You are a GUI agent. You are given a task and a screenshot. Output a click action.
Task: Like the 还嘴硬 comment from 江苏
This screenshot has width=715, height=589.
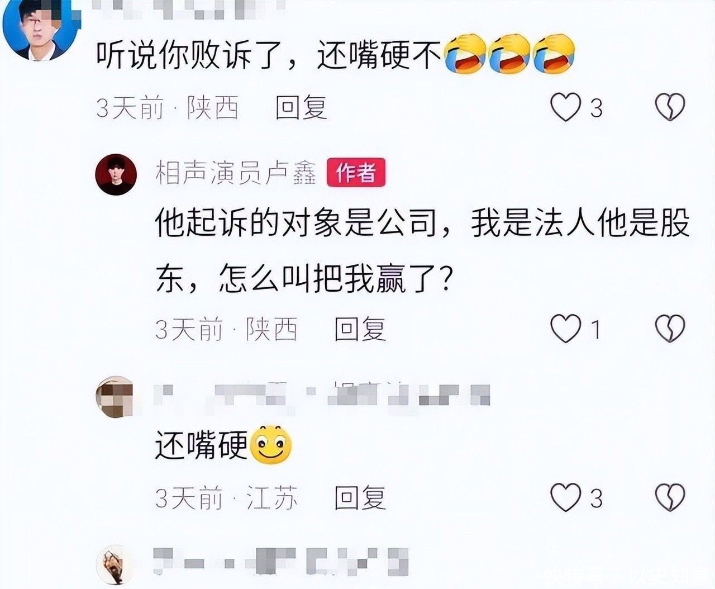click(566, 497)
